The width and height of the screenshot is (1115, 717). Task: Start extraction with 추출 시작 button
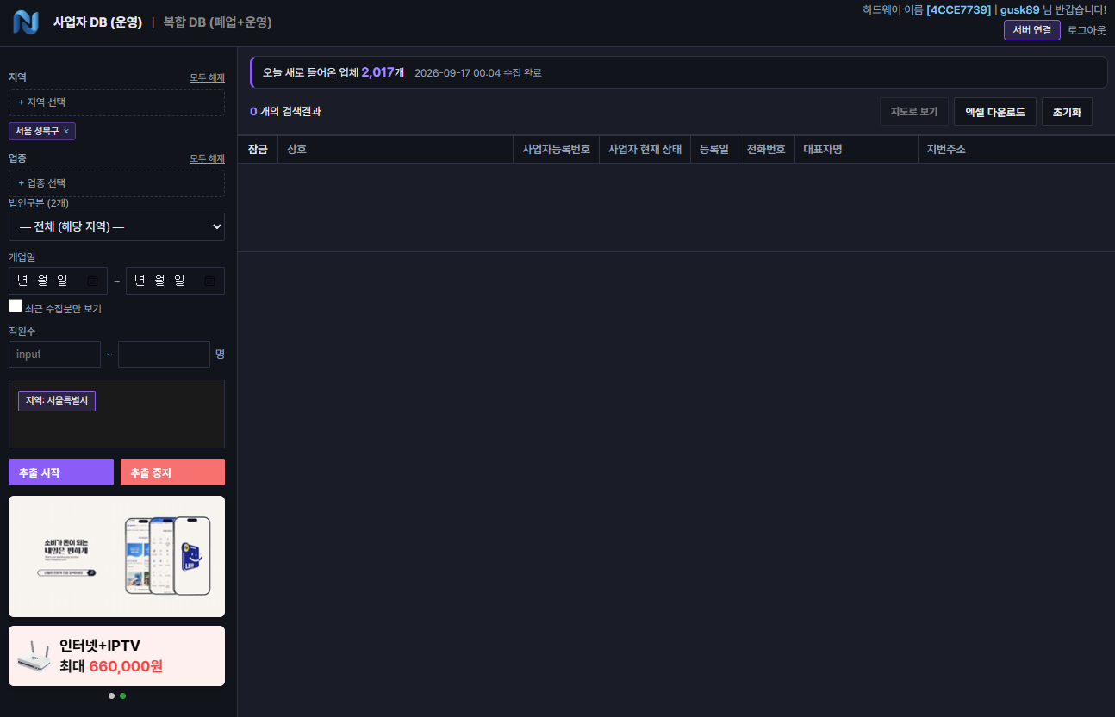[61, 473]
